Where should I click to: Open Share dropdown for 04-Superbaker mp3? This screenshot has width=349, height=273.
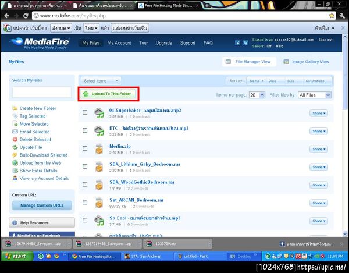[319, 113]
